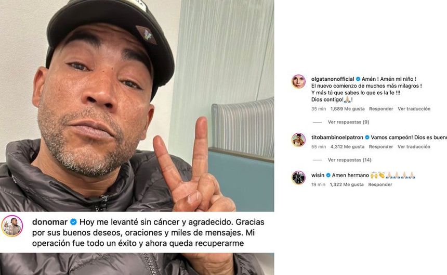Image resolution: width=447 pixels, height=275 pixels.
Task: Open the wisin username link
Action: click(318, 175)
